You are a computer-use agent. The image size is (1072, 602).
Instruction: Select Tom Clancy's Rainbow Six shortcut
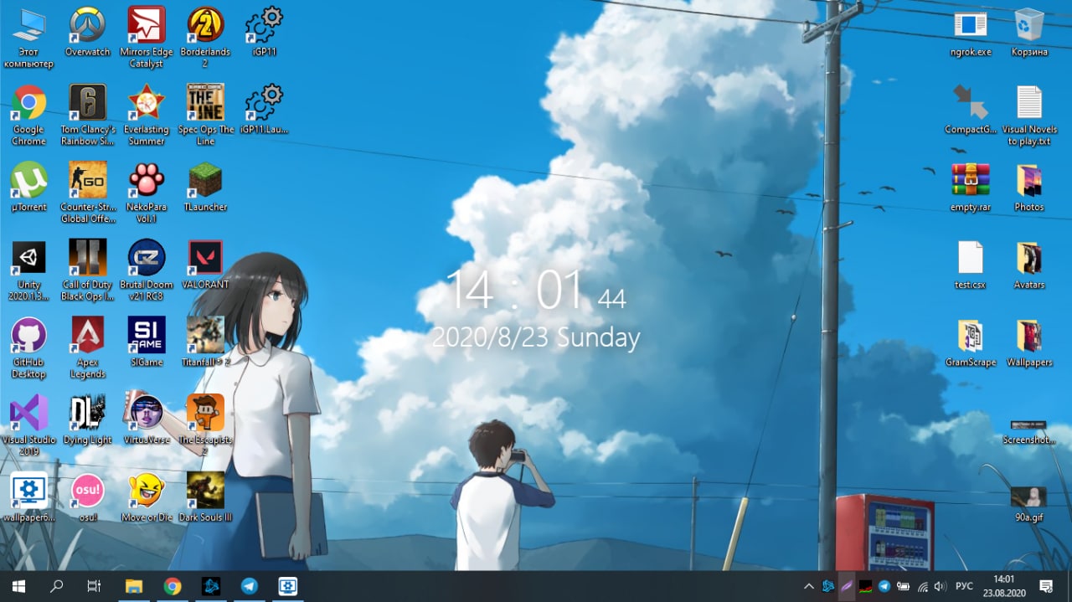pos(87,115)
